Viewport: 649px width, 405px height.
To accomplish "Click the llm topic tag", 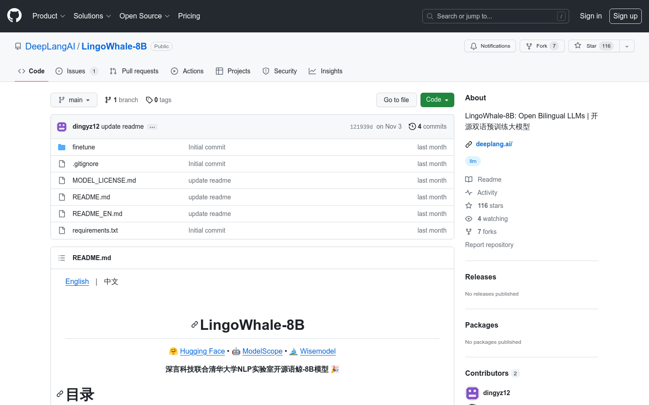I will [473, 161].
